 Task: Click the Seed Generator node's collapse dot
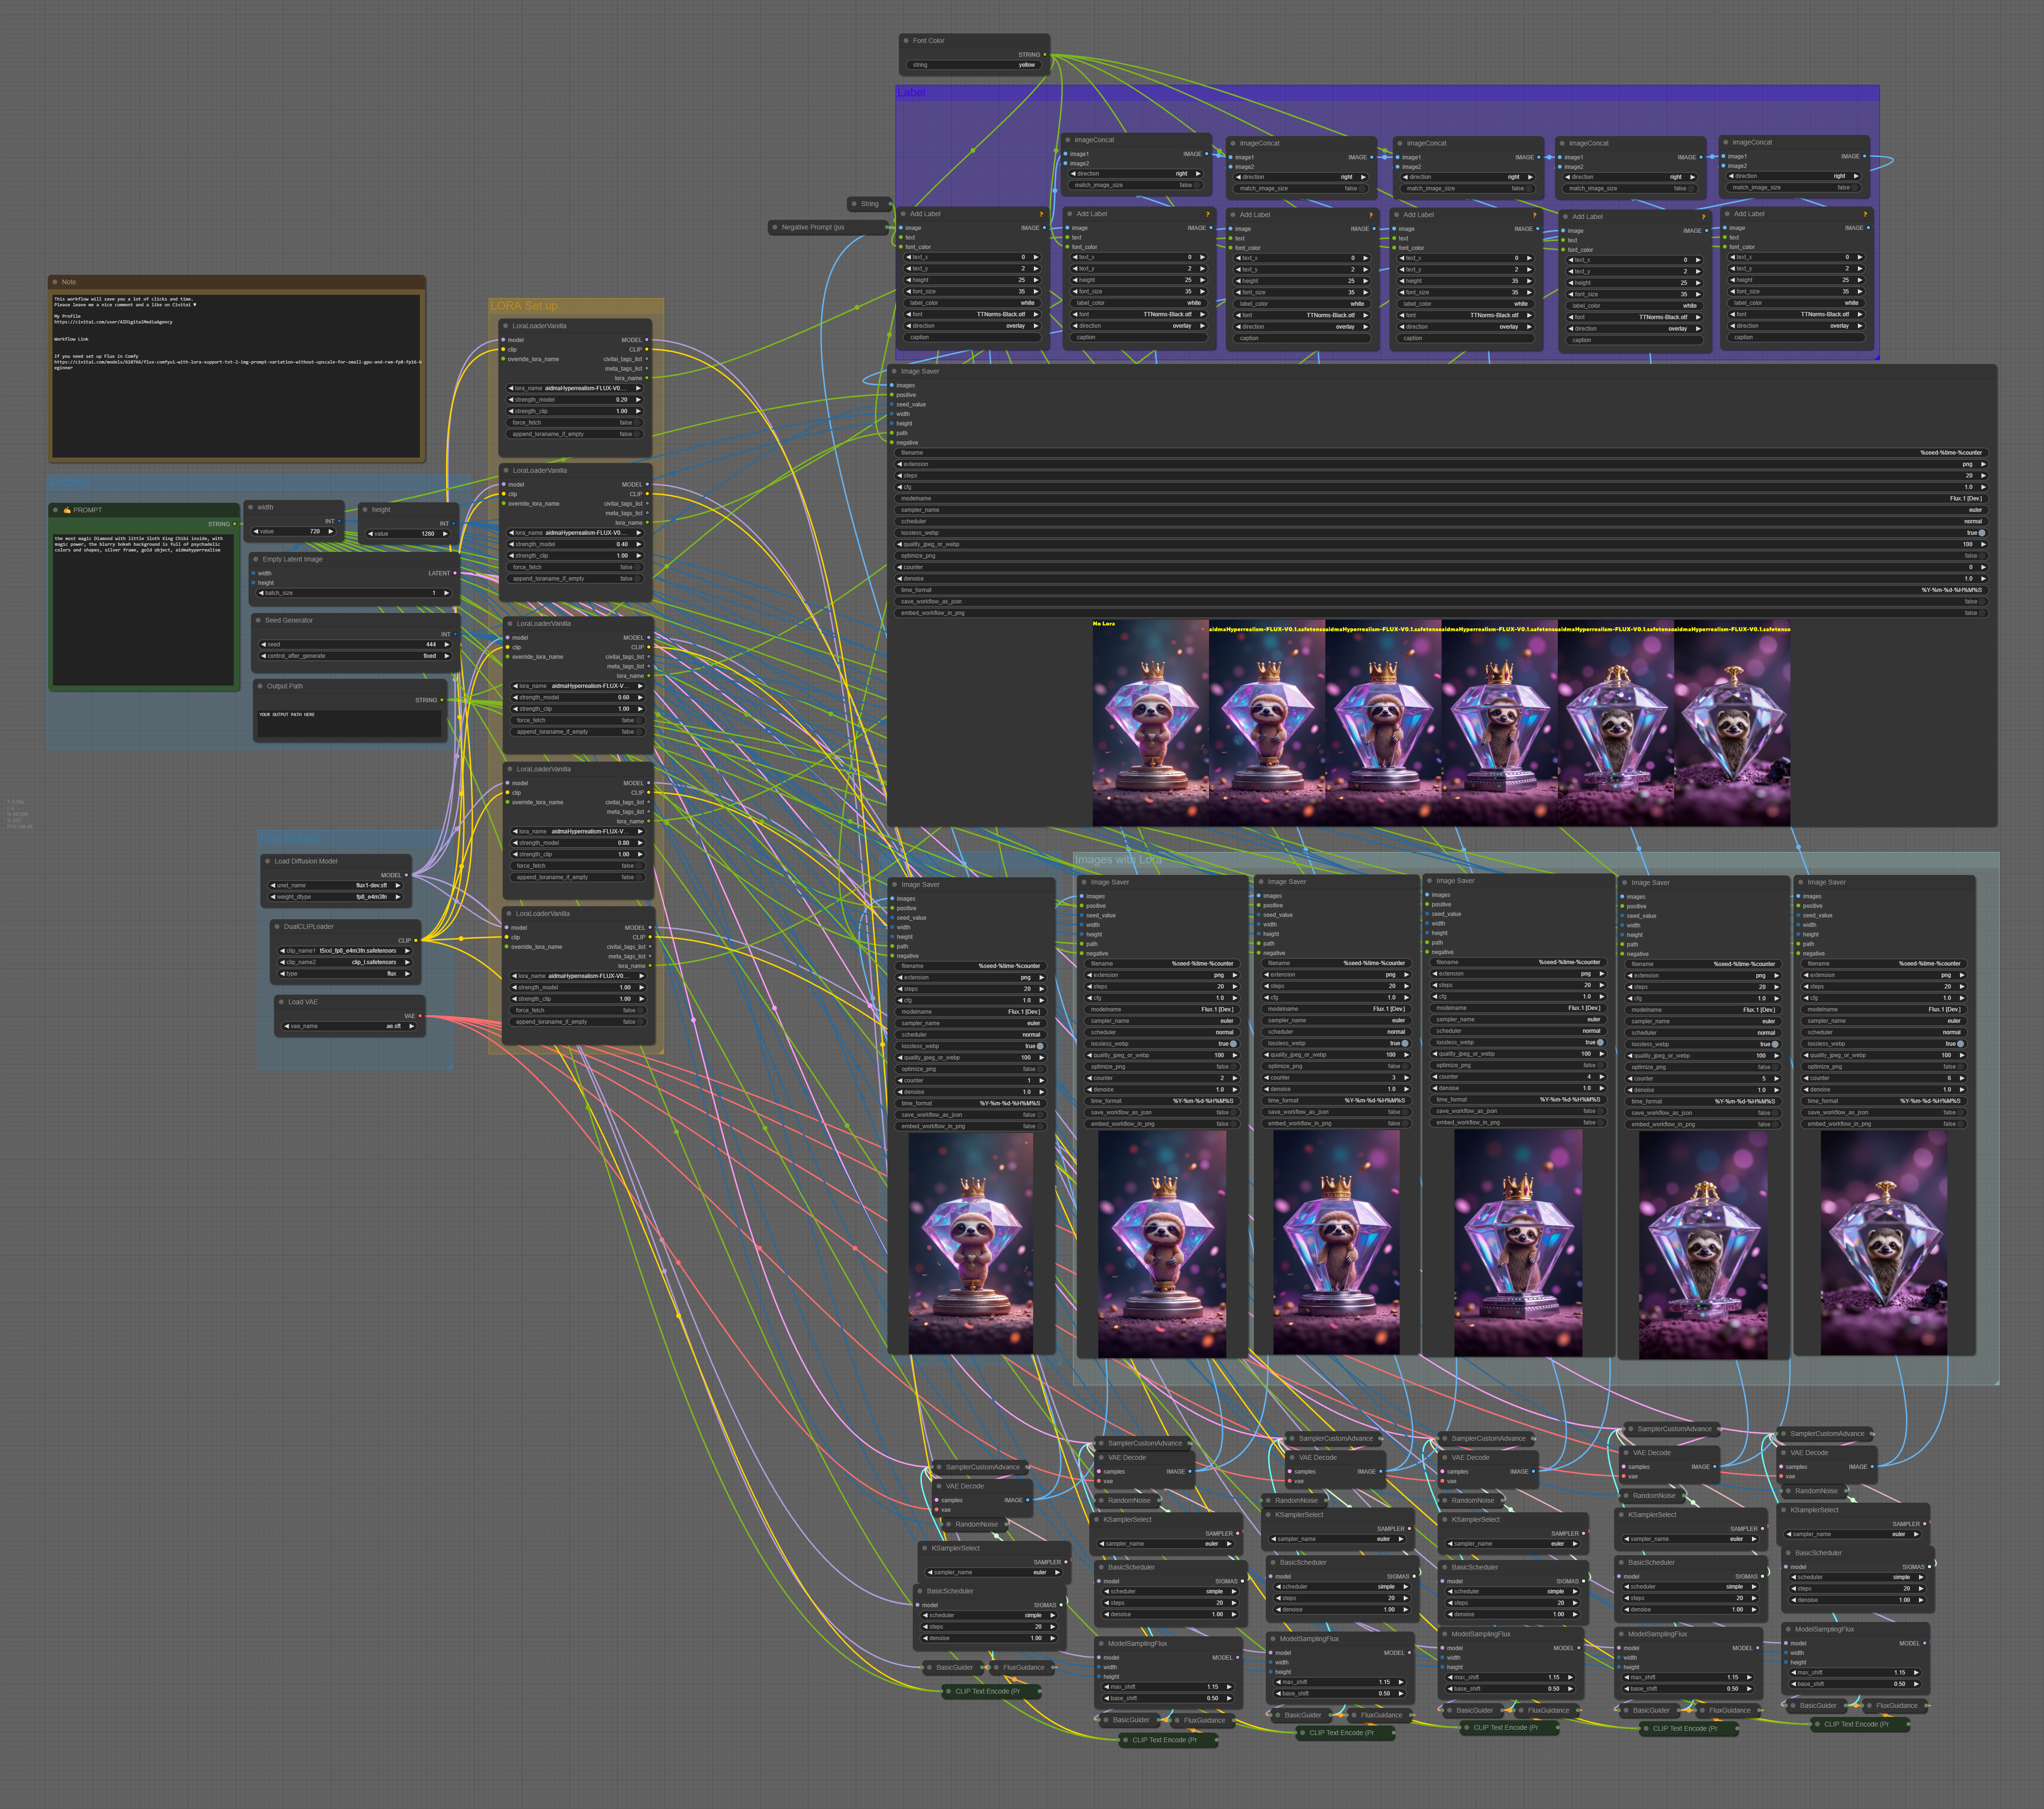click(x=258, y=620)
